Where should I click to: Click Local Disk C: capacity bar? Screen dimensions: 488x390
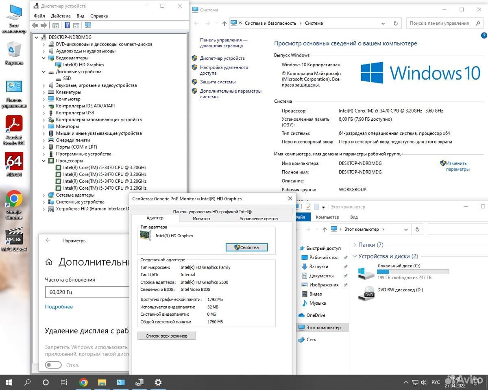pos(413,272)
